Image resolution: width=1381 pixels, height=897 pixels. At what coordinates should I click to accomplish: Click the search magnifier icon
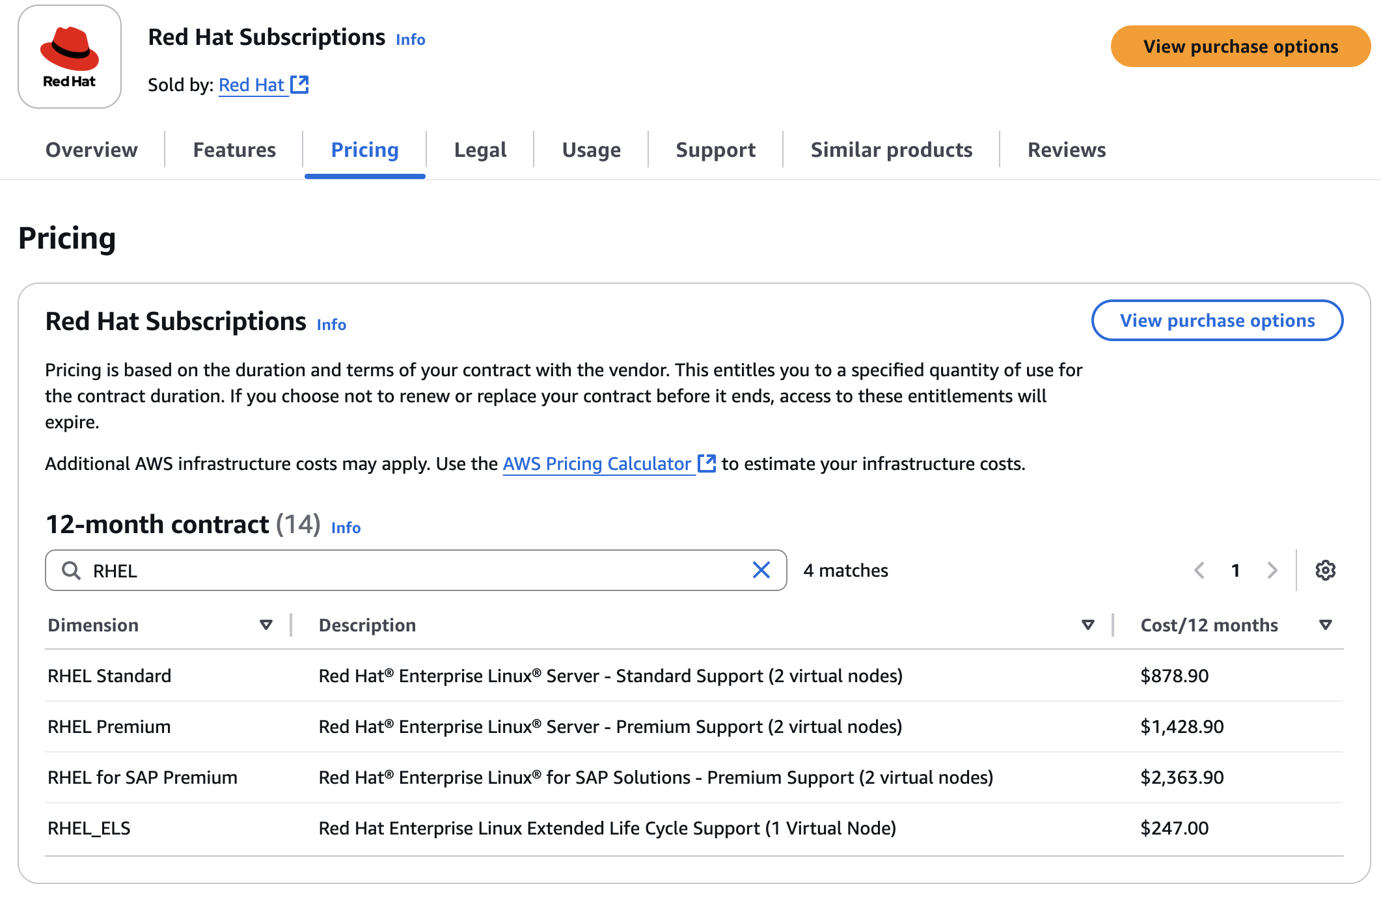pos(71,571)
